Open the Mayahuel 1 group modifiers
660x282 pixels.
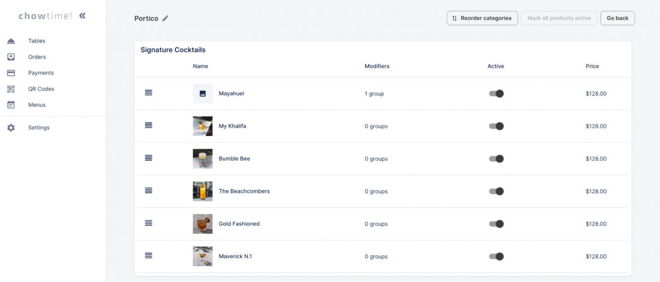point(374,94)
